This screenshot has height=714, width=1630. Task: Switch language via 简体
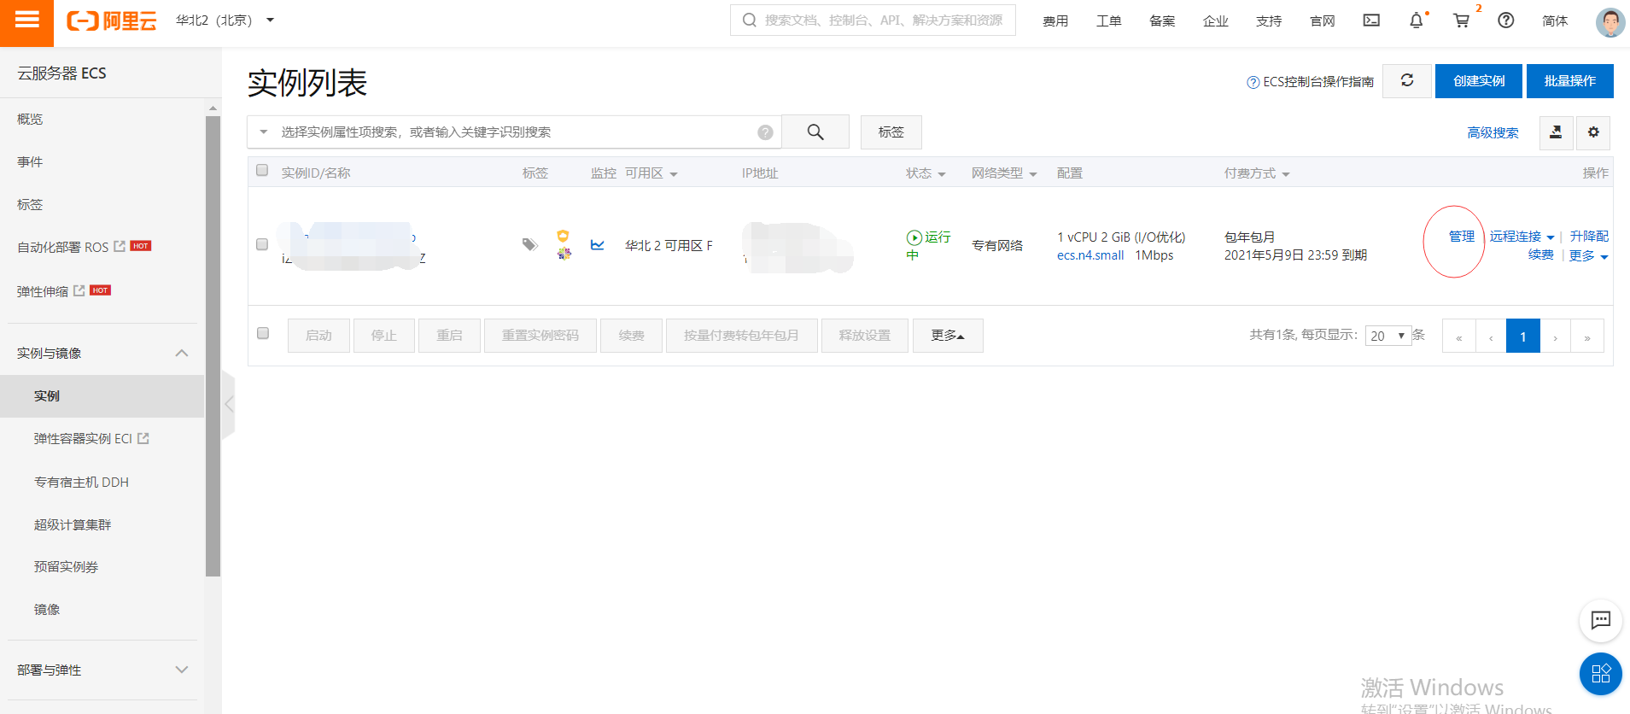pyautogui.click(x=1555, y=20)
